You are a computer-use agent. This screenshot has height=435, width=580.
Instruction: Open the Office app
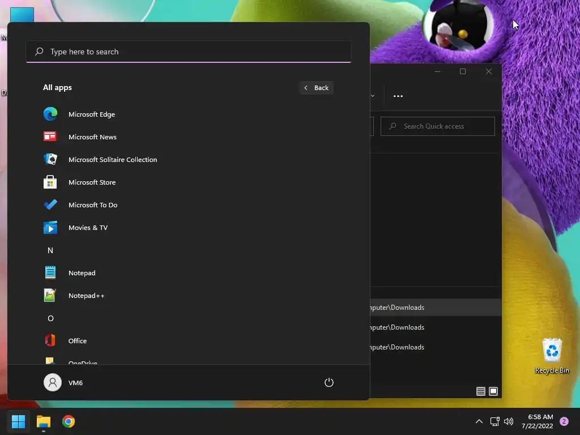(188, 340)
